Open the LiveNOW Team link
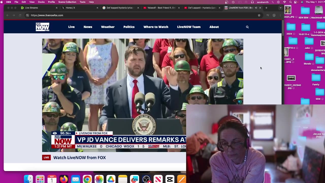Screen dimensions: 325x183 pos(189,27)
